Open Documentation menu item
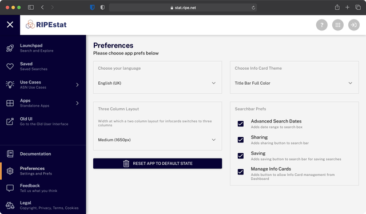The image size is (366, 214). pyautogui.click(x=43, y=154)
